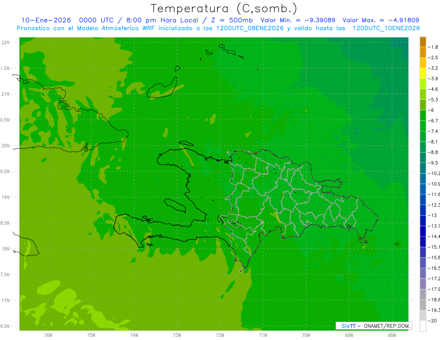Image resolution: width=440 pixels, height=340 pixels.
Task: Click the 68W longitude label
Action: point(392,335)
